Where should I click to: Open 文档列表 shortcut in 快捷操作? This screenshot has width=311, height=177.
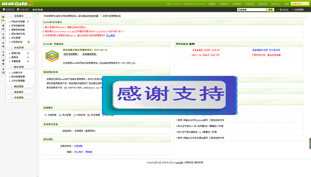[x=50, y=115]
